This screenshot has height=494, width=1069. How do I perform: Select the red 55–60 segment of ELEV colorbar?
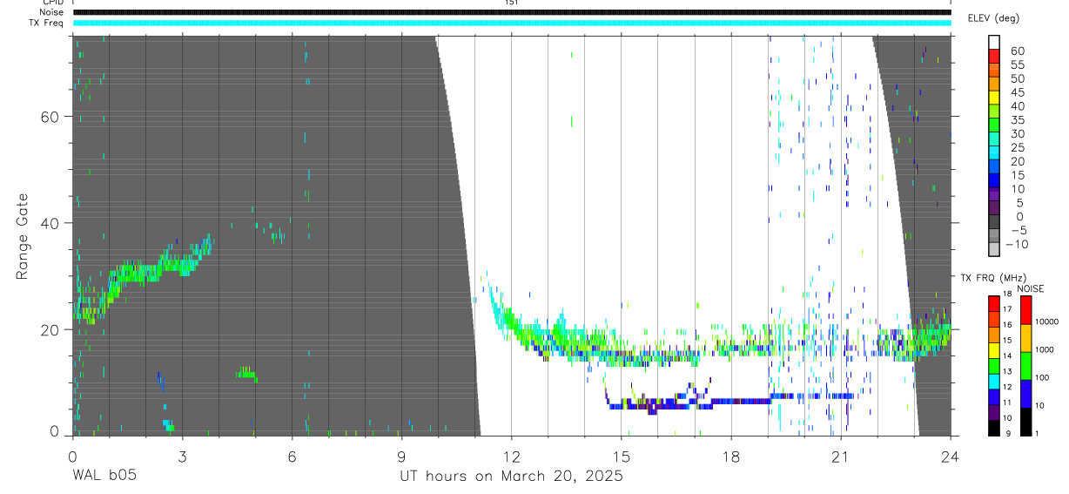click(994, 58)
